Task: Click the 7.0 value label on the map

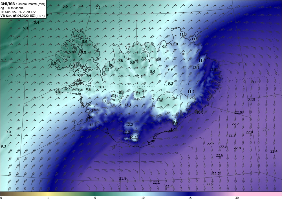Action: 143,58
